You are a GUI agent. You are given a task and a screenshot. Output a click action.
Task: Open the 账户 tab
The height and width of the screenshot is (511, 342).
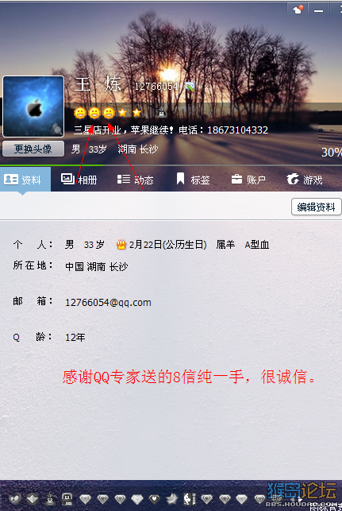(x=248, y=180)
